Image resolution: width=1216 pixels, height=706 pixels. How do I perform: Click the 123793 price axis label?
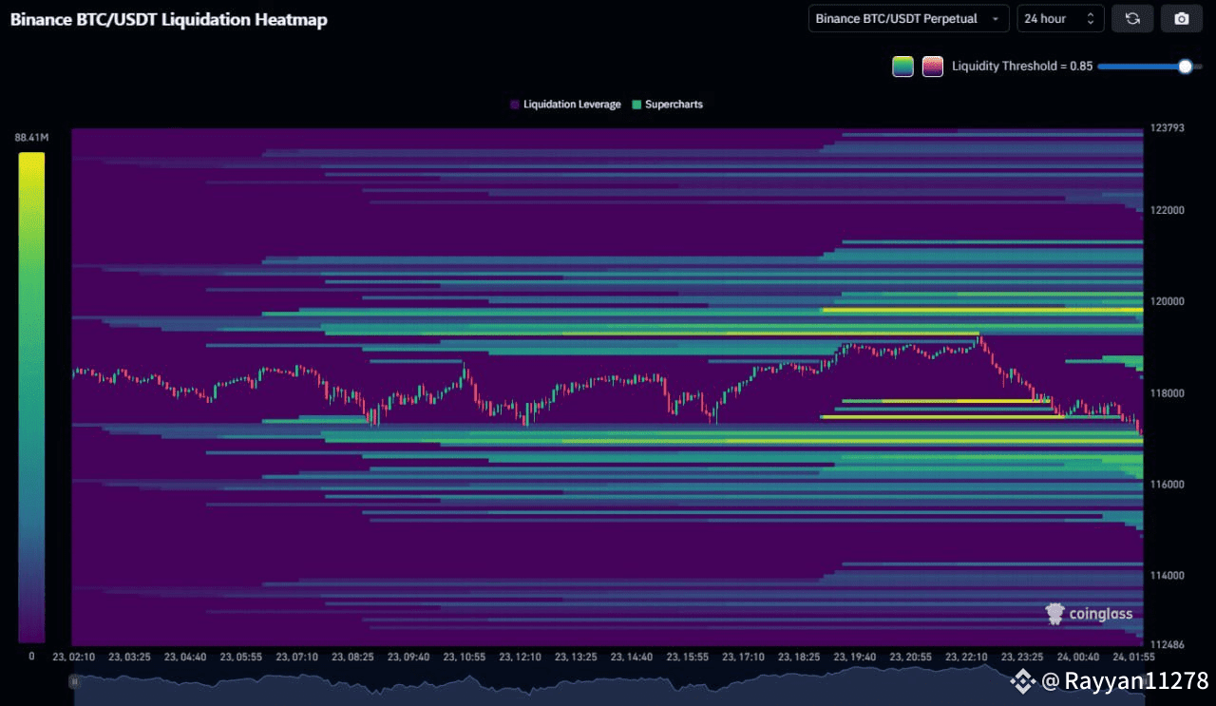(x=1167, y=128)
